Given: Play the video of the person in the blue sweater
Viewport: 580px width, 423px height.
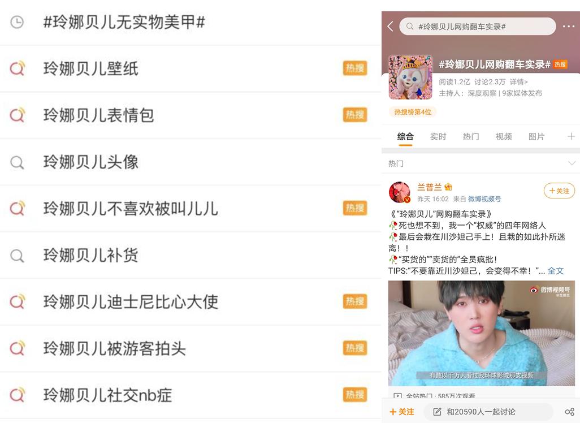Looking at the screenshot, I should [481, 334].
